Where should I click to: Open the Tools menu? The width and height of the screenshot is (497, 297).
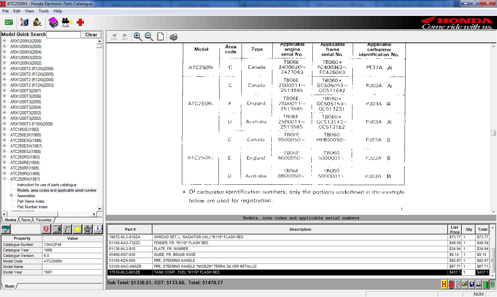[43, 11]
